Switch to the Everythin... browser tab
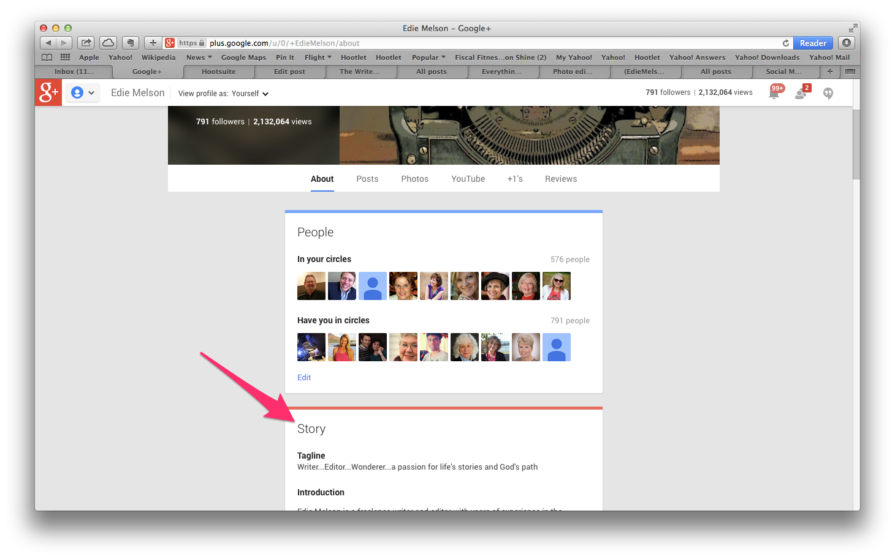This screenshot has height=559, width=895. pyautogui.click(x=501, y=72)
